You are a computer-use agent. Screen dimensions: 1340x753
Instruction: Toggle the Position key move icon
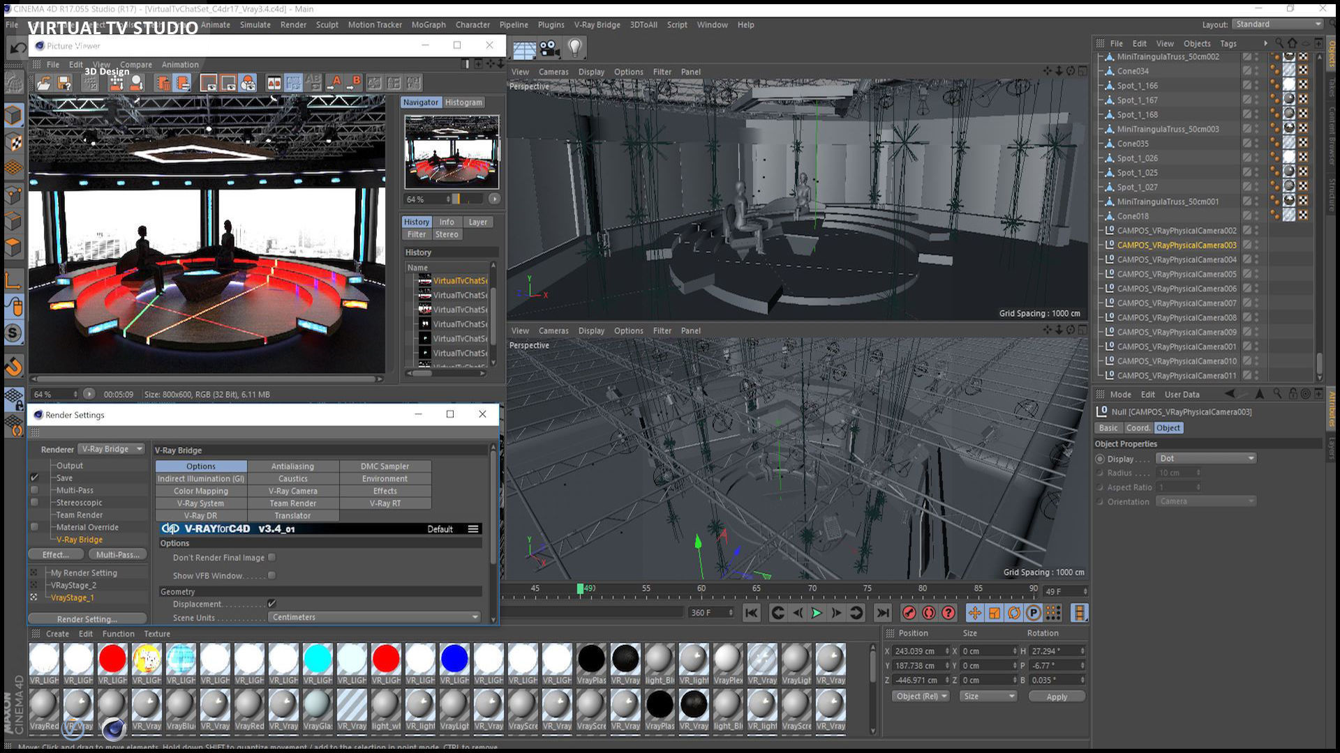click(x=974, y=613)
